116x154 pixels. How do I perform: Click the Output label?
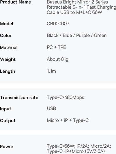(x=8, y=121)
